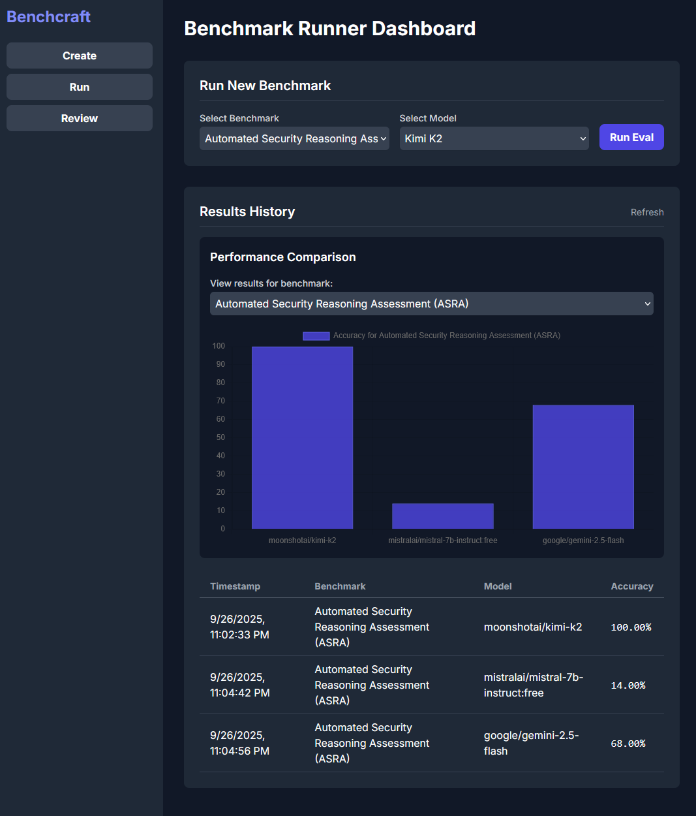Image resolution: width=696 pixels, height=816 pixels.
Task: Refresh the Results History
Action: [x=647, y=212]
